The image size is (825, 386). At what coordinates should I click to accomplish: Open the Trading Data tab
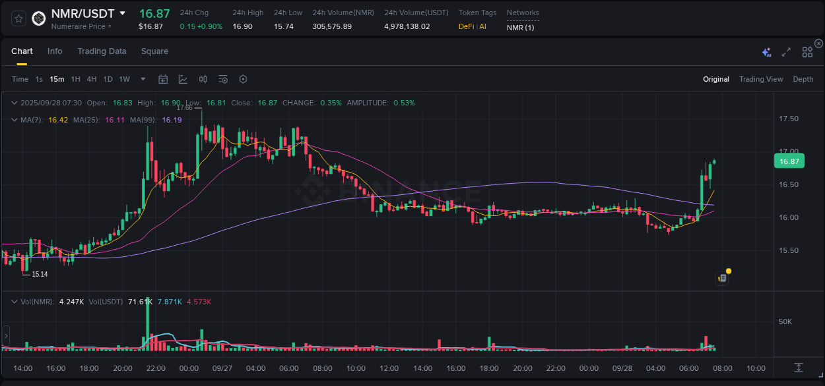[x=102, y=51]
